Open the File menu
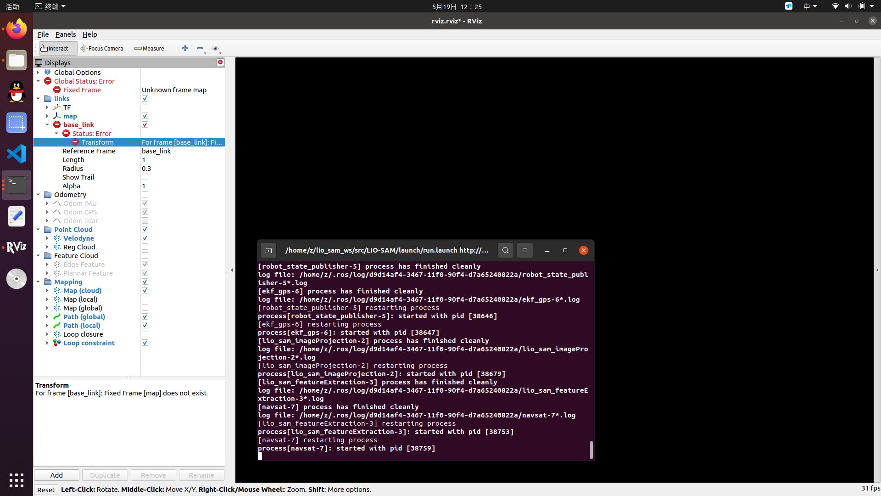881x496 pixels. pyautogui.click(x=43, y=34)
